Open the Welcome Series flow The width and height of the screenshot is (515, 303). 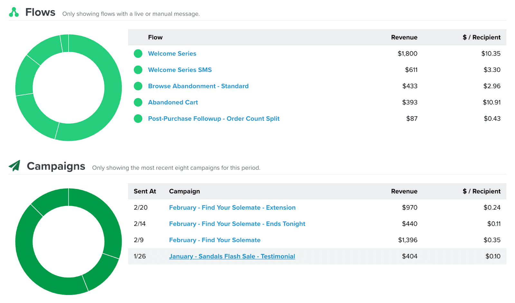tap(172, 53)
